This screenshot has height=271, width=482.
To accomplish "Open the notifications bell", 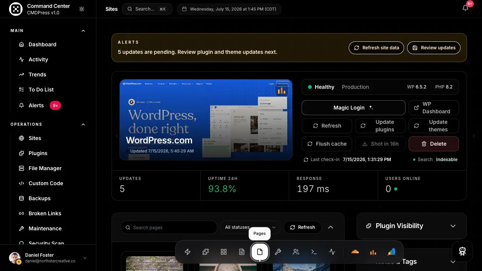I will pyautogui.click(x=465, y=8).
